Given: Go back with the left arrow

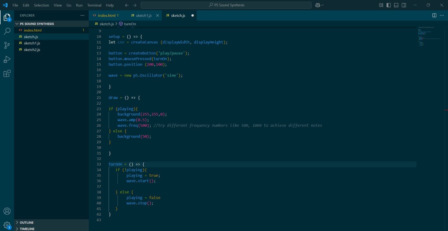Looking at the screenshot, I should point(127,5).
